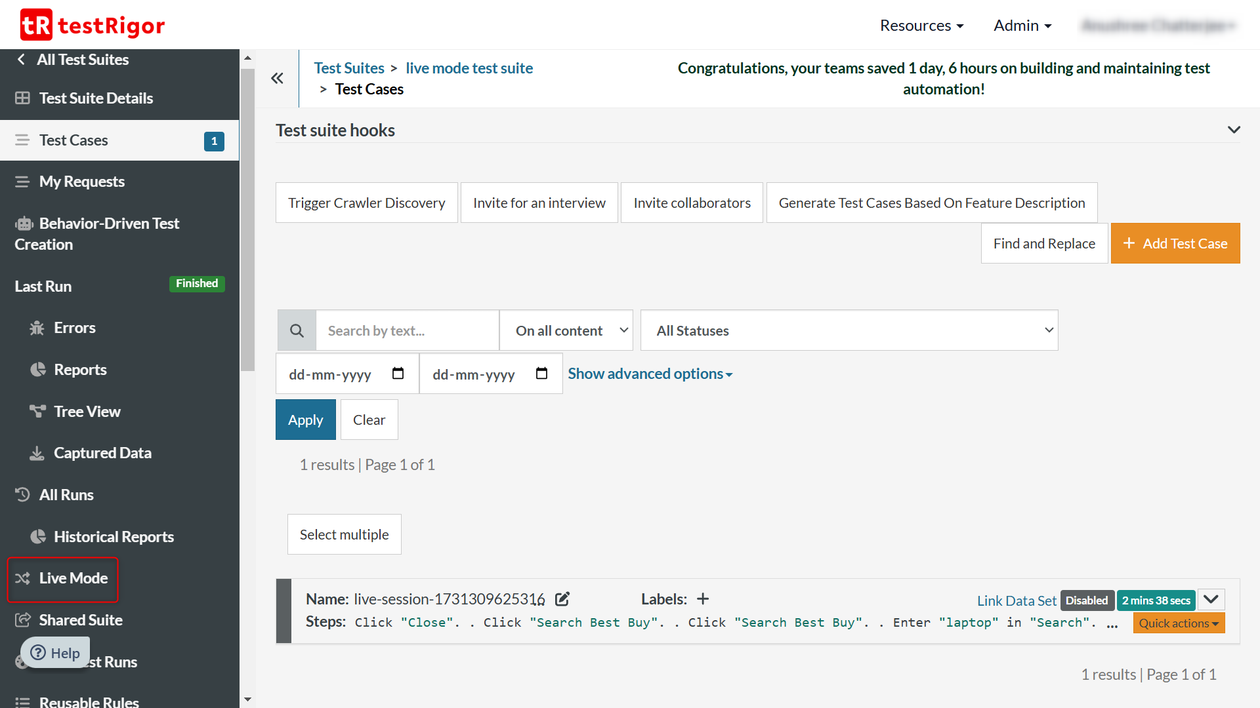Open the Help widget

tap(55, 653)
